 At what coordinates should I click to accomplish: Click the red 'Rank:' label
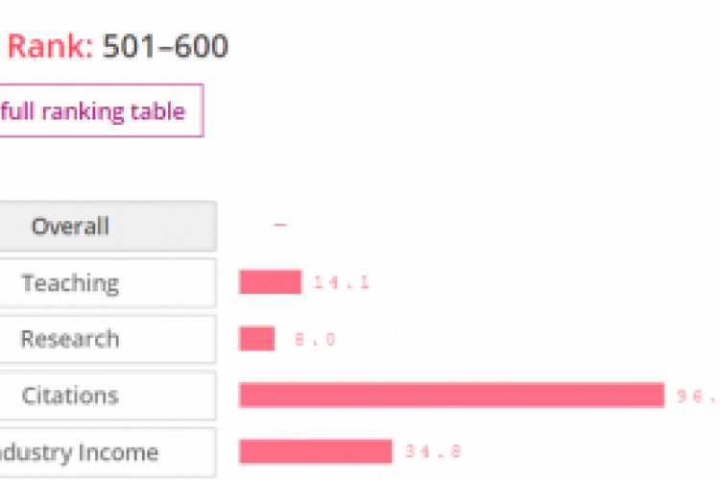[50, 46]
